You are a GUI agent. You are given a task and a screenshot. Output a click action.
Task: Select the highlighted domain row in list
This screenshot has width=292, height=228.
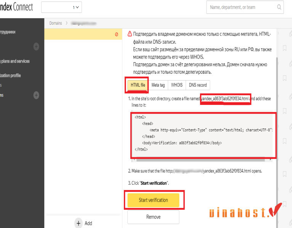coord(83,34)
